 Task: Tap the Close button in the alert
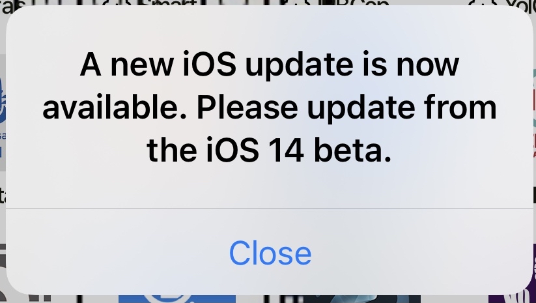[270, 253]
